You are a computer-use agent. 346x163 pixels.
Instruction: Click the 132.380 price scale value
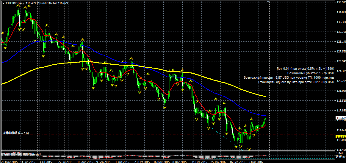341,22
